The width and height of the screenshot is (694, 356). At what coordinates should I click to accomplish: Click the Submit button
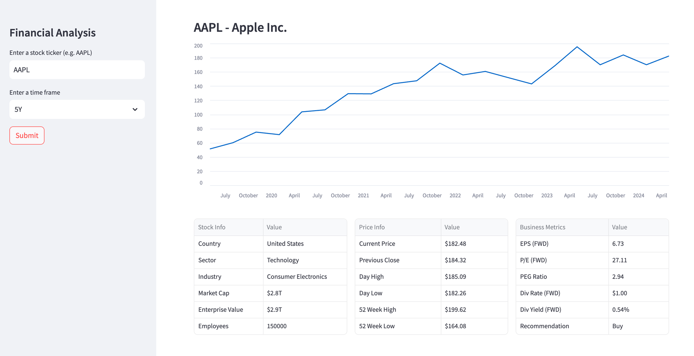[27, 135]
